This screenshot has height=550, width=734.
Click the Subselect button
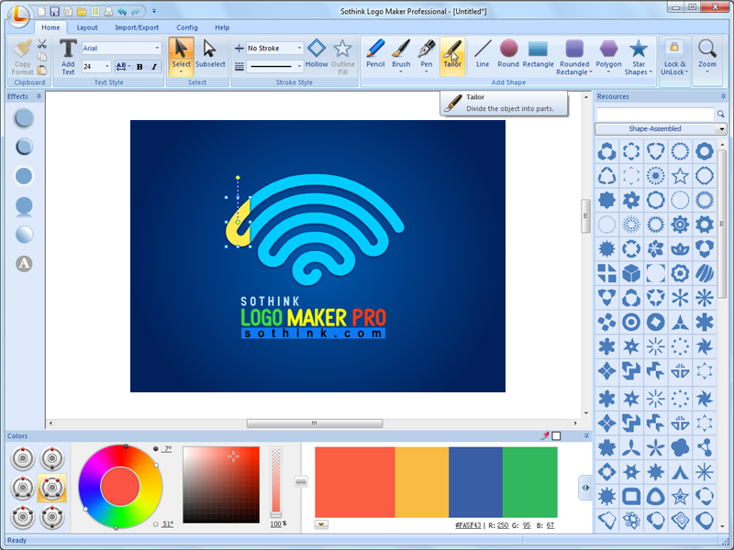(210, 55)
